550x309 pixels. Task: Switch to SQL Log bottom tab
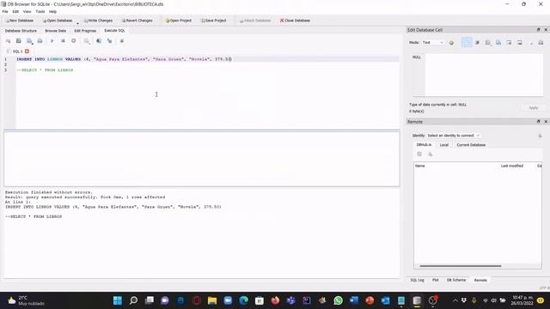417,280
